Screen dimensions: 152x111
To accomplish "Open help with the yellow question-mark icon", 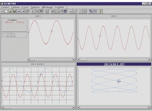I will click(100, 11).
